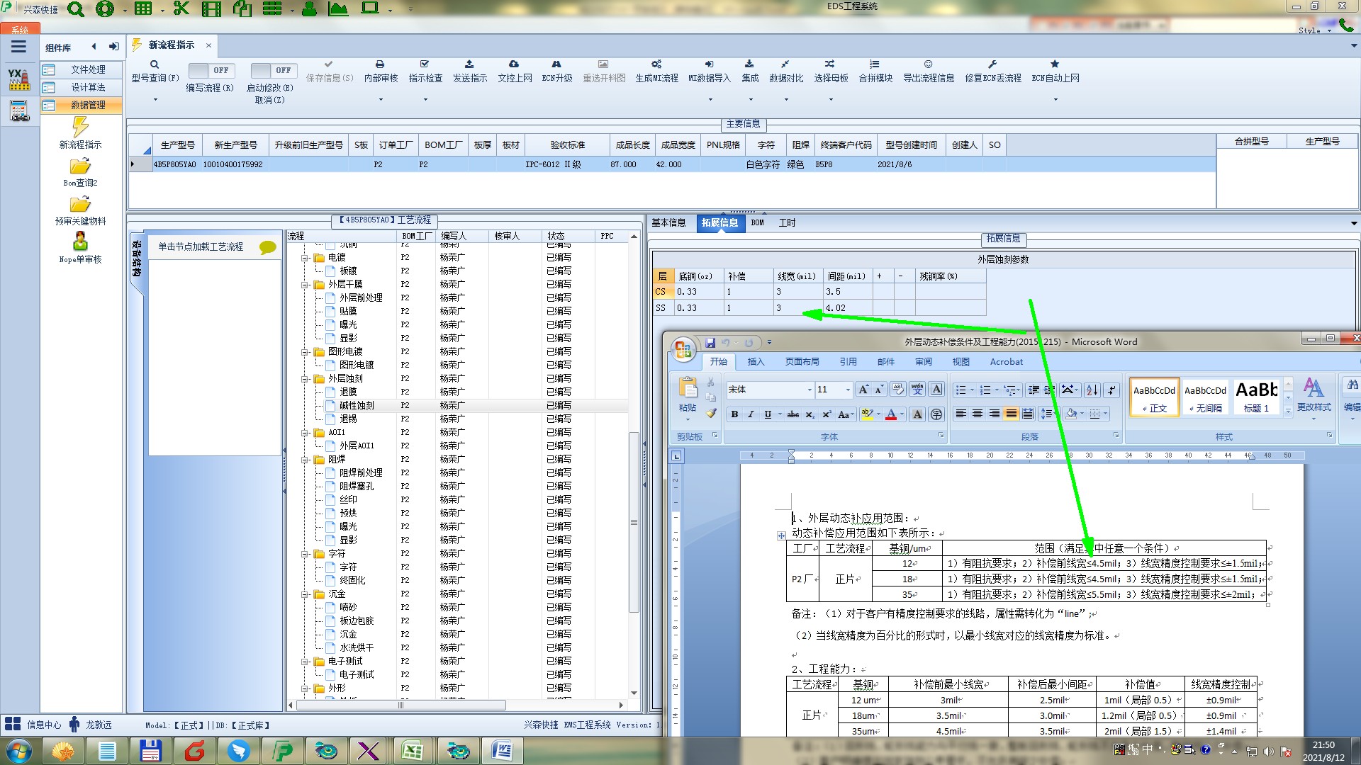1361x765 pixels.
Task: Collapse the 阻焊 tree folder
Action: tap(305, 460)
